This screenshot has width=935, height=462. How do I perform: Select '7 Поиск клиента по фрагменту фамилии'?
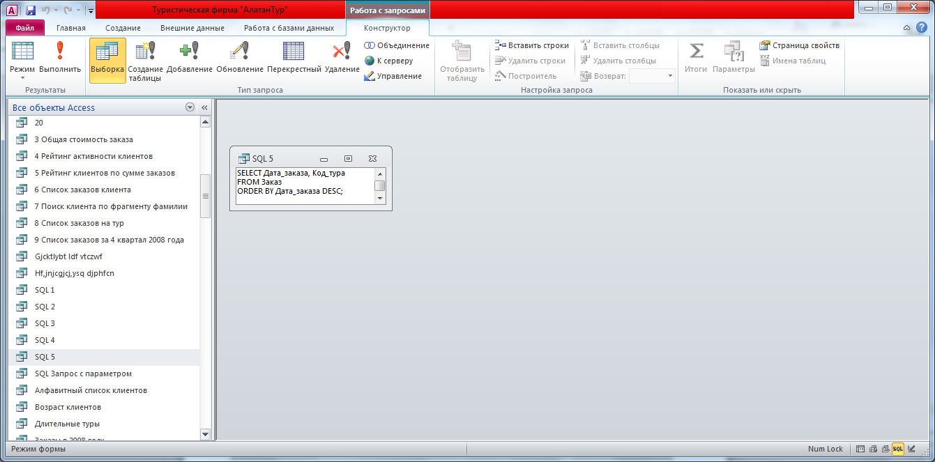pyautogui.click(x=105, y=206)
